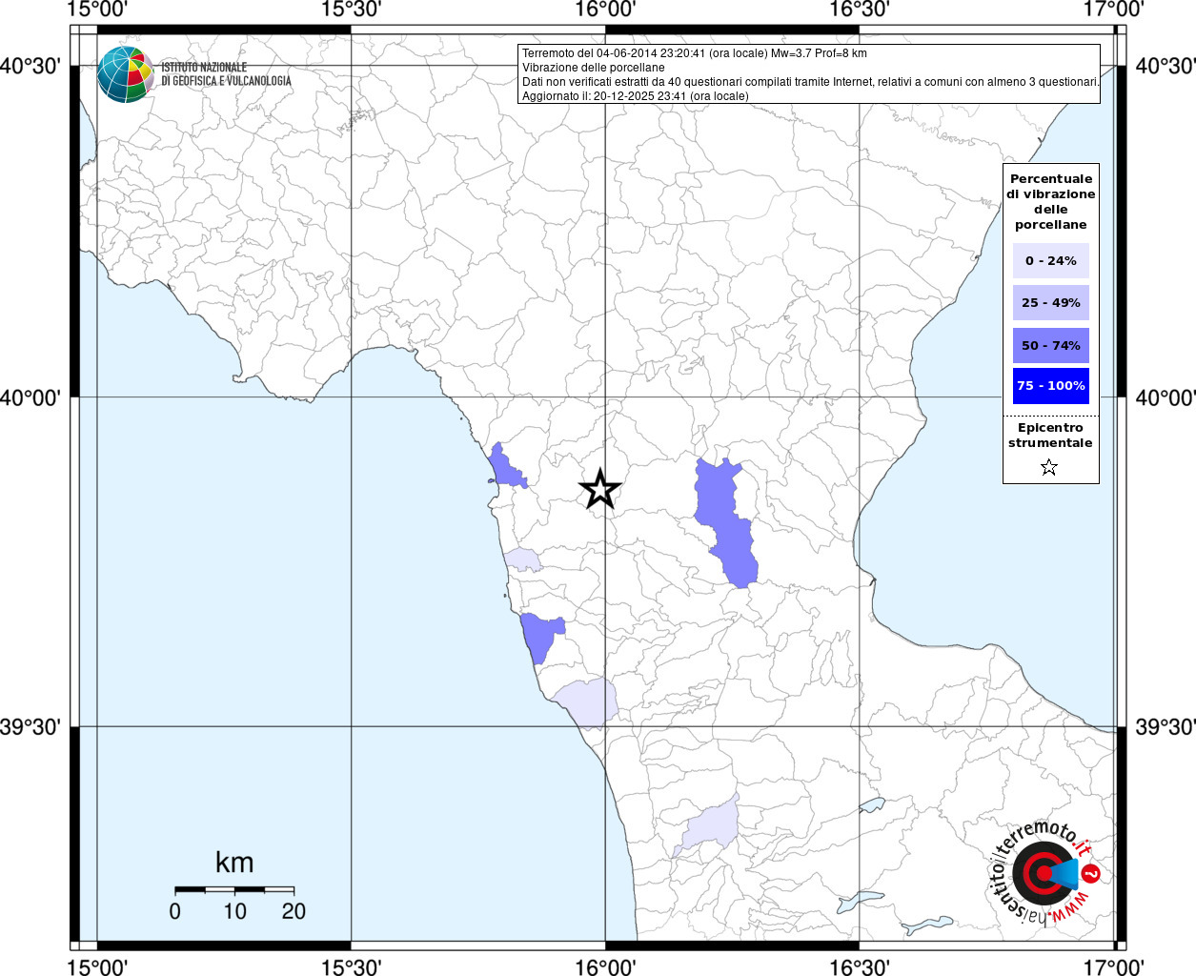Viewport: 1196px width, 976px height.
Task: Click the 'Epicentro strumentale' legend label
Action: (1050, 436)
